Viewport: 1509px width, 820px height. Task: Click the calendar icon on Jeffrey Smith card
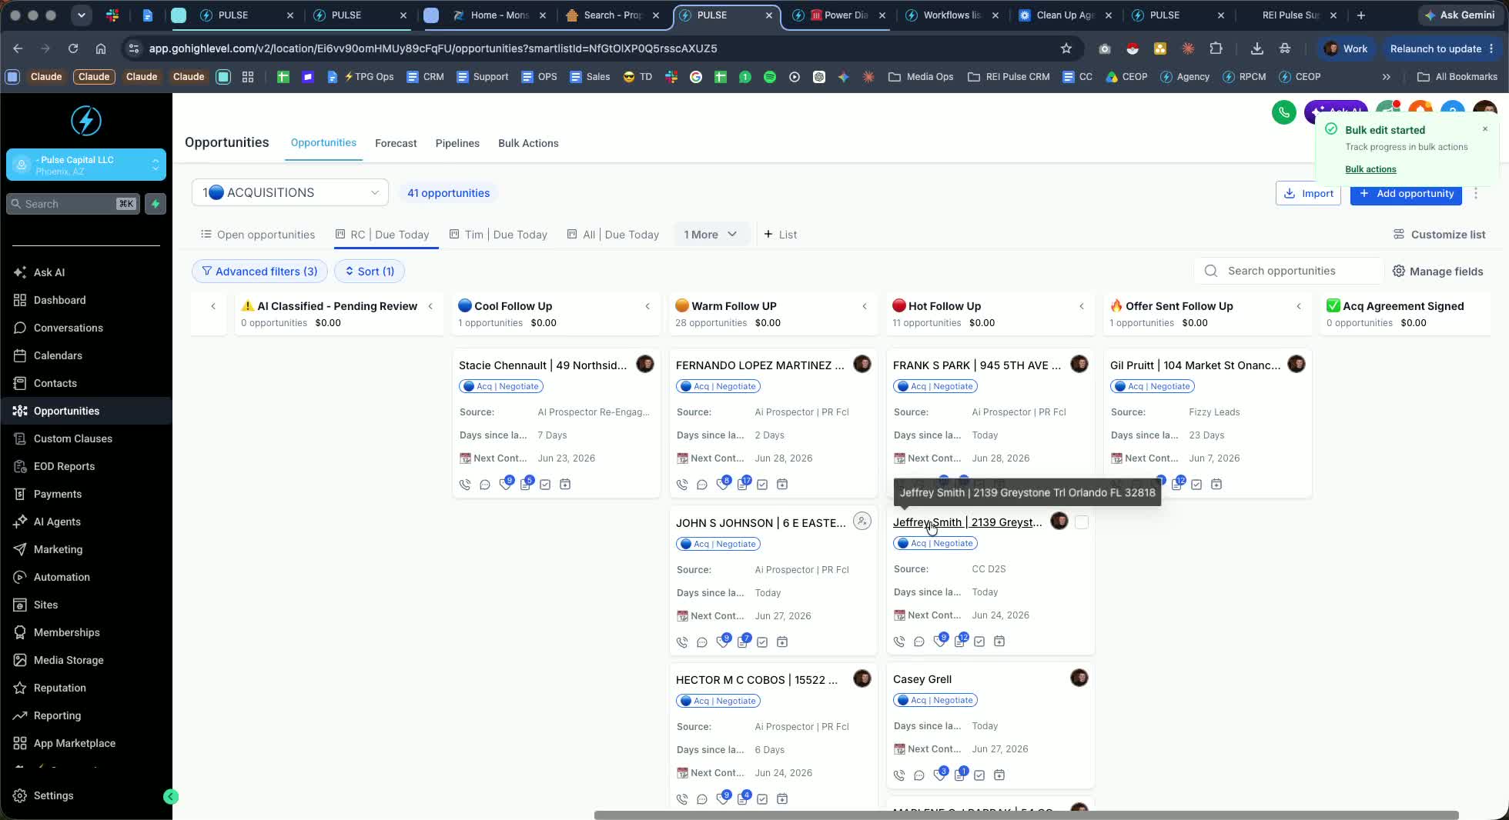[999, 642]
